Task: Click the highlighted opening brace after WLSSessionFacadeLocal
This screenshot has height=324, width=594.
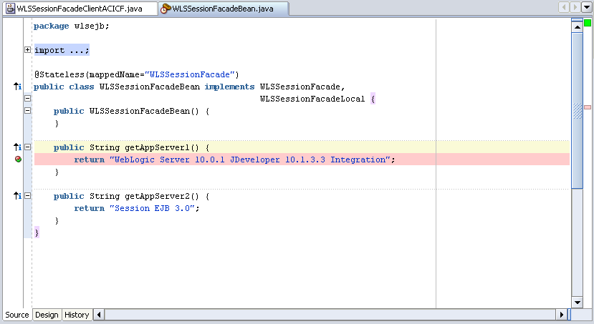Action: click(x=373, y=99)
